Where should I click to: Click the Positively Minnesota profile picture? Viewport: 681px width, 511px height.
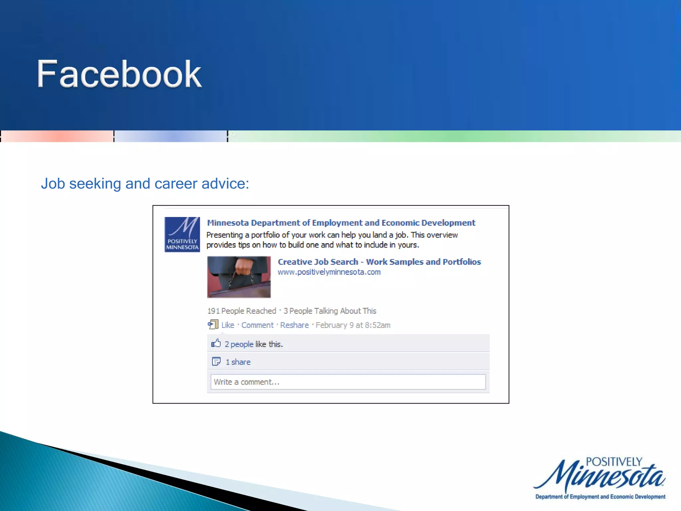pos(182,235)
